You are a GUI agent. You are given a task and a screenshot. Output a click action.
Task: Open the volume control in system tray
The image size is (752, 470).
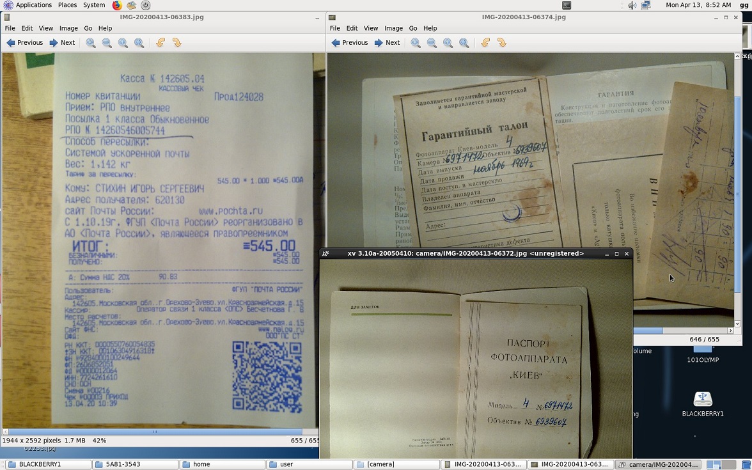tap(632, 5)
